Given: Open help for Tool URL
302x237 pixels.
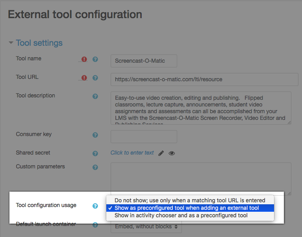Looking at the screenshot, I should (x=95, y=78).
